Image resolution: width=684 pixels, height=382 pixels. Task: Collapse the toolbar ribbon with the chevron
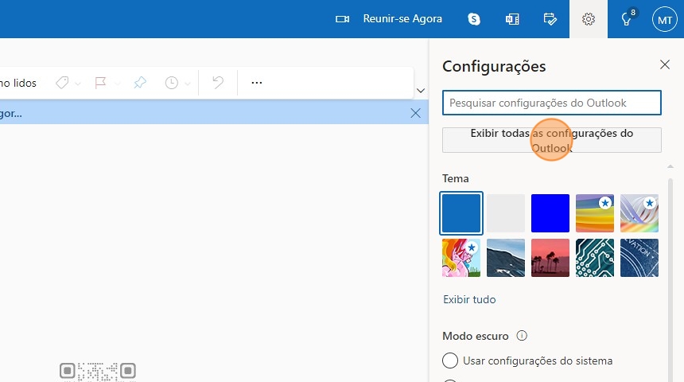(422, 91)
